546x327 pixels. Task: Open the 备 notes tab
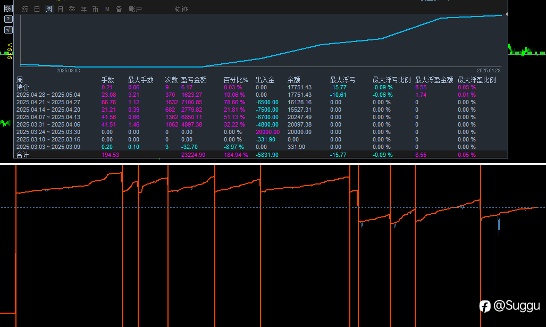point(119,9)
